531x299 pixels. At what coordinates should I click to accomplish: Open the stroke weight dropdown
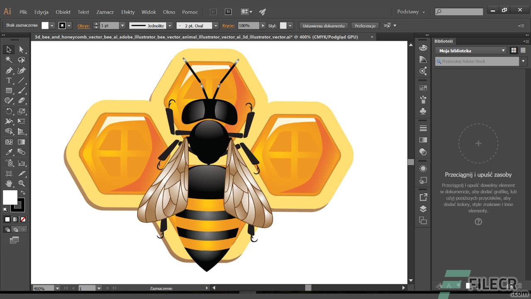pos(123,25)
